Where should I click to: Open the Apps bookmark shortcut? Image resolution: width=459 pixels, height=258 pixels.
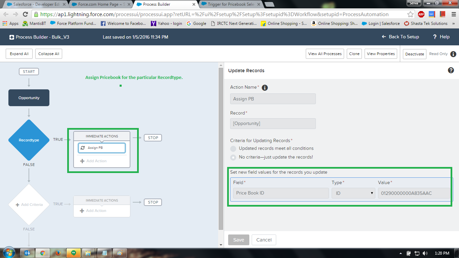click(x=10, y=24)
